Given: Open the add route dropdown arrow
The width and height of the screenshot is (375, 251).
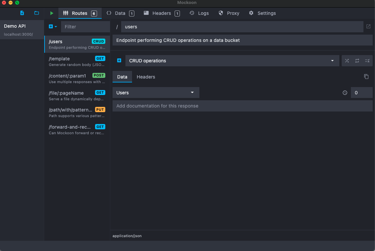Looking at the screenshot, I should pyautogui.click(x=56, y=27).
